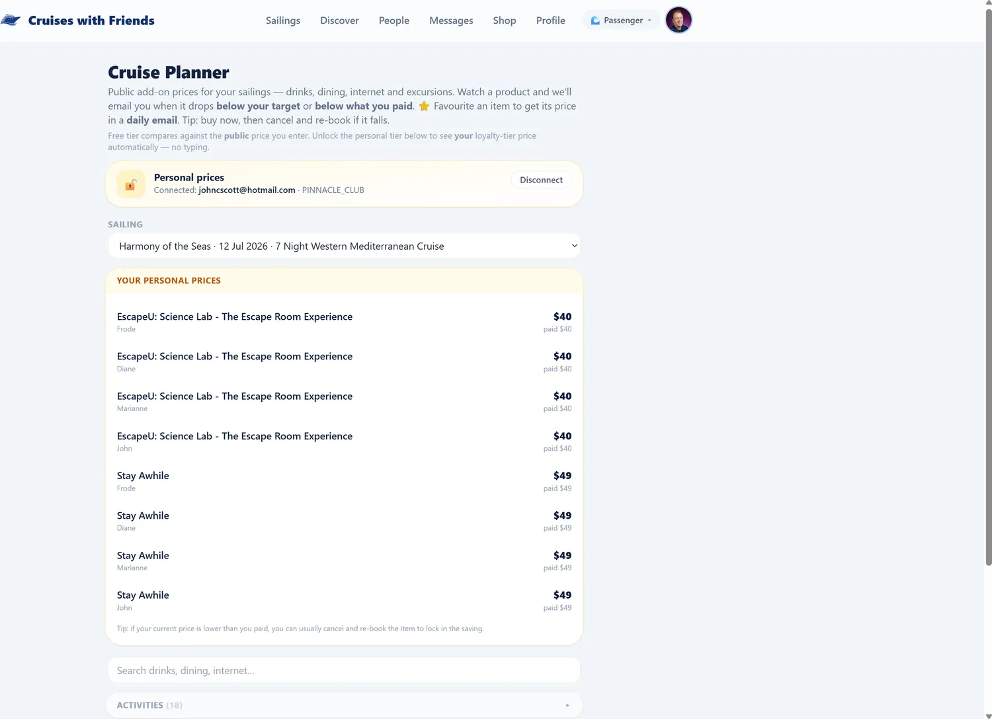
Task: Open the Sailings menu
Action: click(x=283, y=20)
